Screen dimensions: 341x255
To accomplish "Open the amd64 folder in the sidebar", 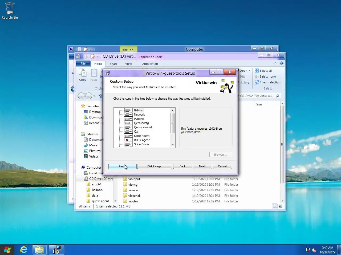I will click(x=94, y=184).
